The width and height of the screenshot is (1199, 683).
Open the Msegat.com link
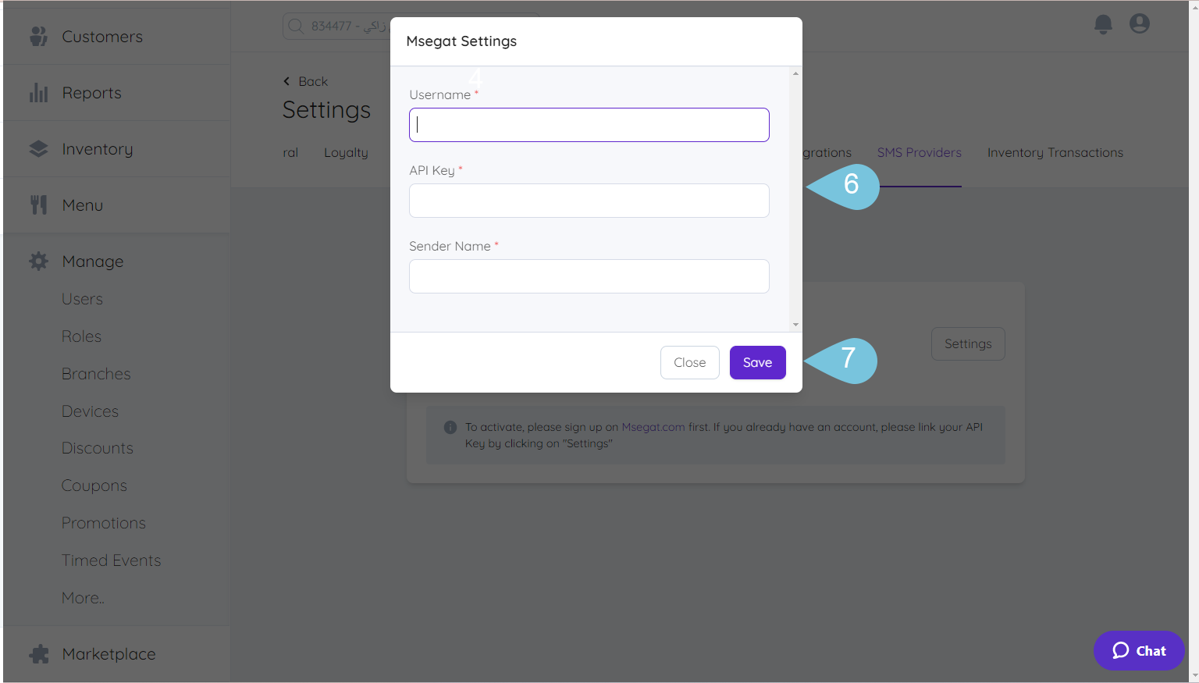click(653, 427)
